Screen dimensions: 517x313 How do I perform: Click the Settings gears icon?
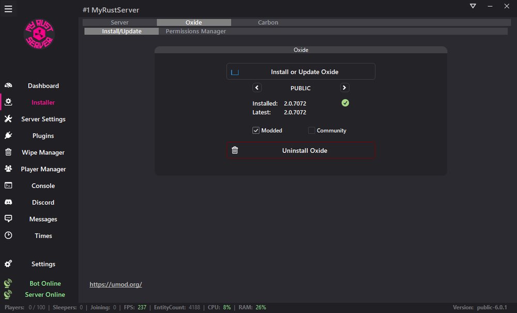coord(8,263)
